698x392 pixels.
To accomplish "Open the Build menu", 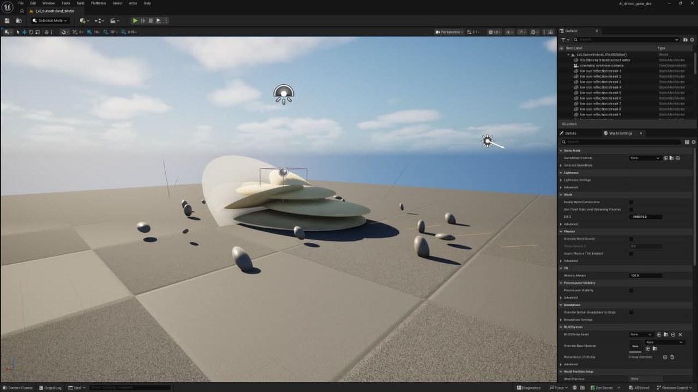I will pyautogui.click(x=80, y=3).
